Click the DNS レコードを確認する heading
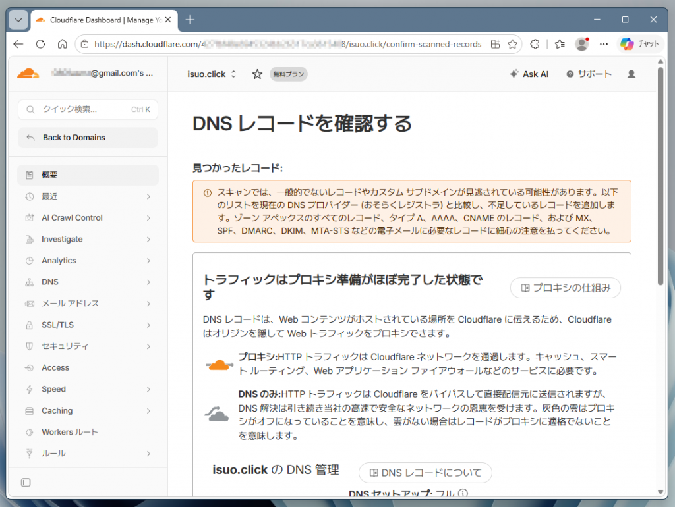This screenshot has height=507, width=675. 302,124
